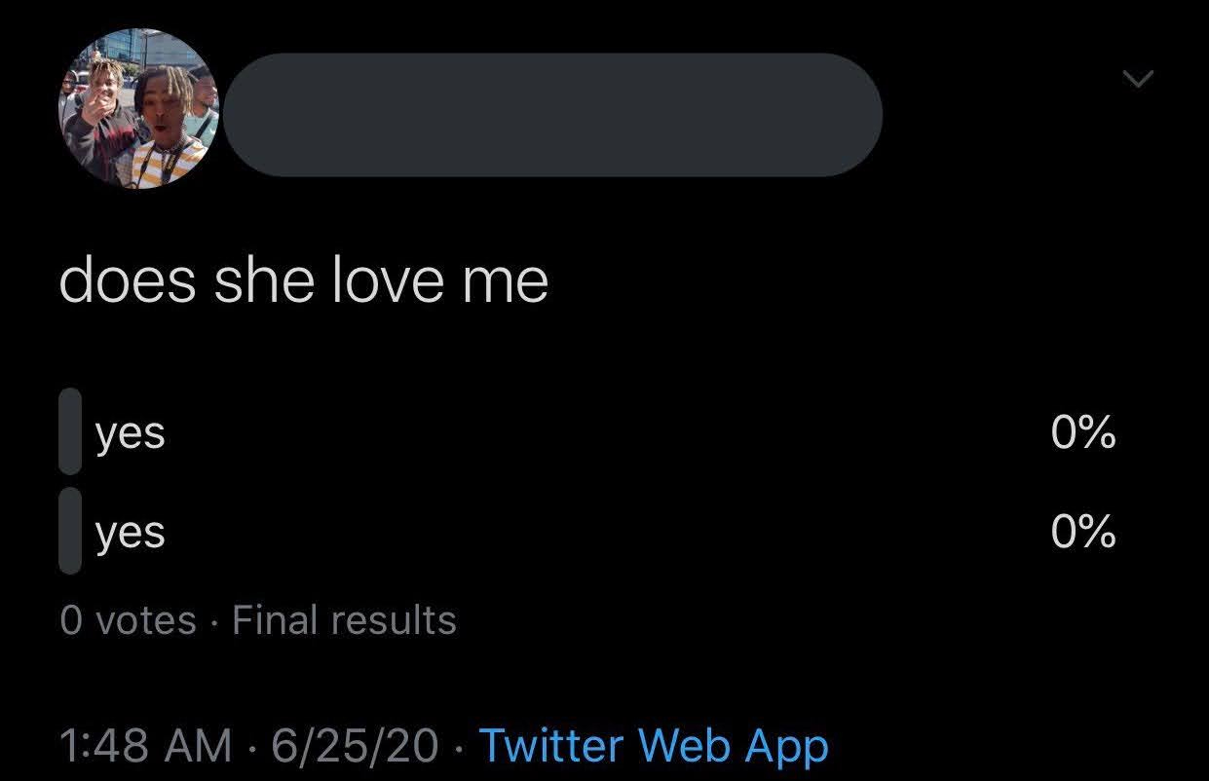The image size is (1209, 781).
Task: Click the redacted account name pill
Action: (552, 115)
